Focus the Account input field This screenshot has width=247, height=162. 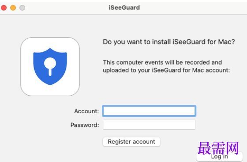tap(149, 111)
